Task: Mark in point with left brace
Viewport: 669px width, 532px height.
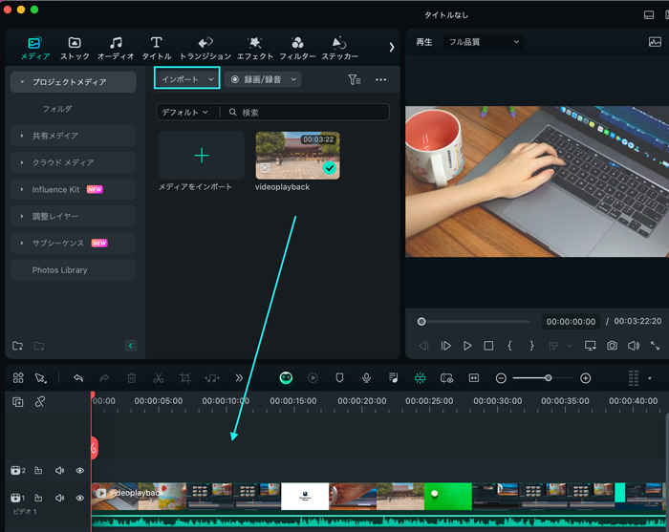Action: (x=509, y=346)
